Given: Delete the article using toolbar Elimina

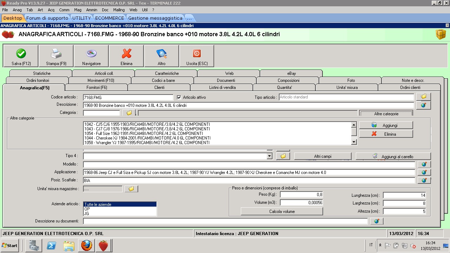Looking at the screenshot, I should click(x=127, y=56).
